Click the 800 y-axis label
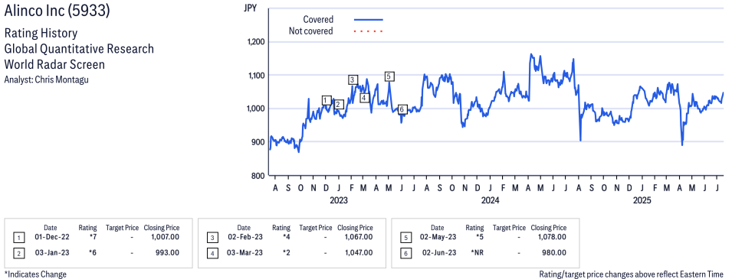This screenshot has width=732, height=279. pyautogui.click(x=258, y=176)
